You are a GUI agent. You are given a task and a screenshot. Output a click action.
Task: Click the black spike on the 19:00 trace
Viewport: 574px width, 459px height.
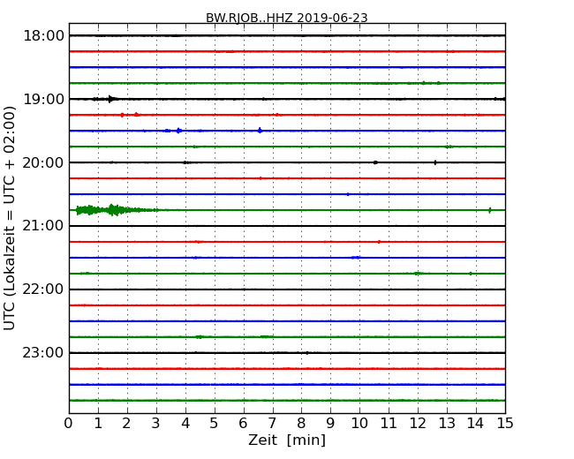click(x=110, y=99)
